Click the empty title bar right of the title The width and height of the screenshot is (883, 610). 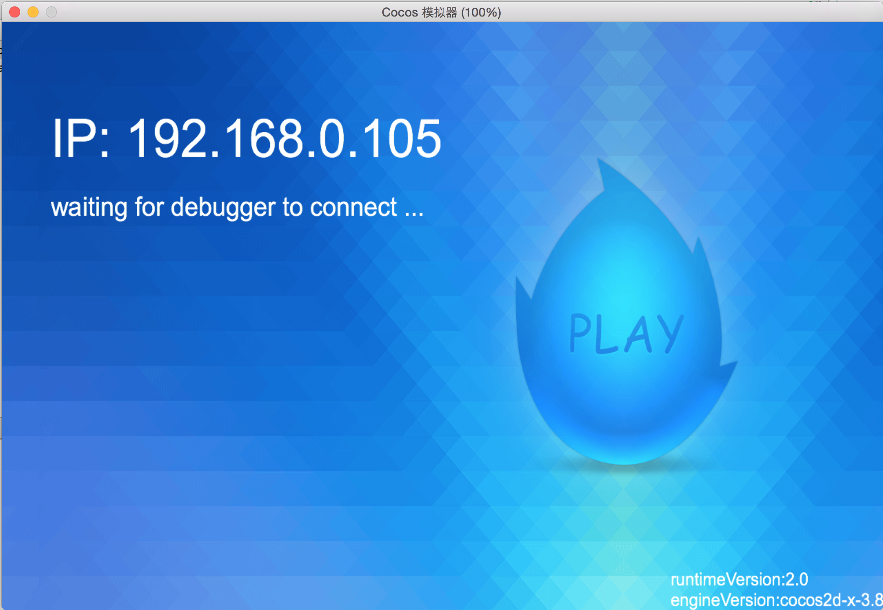pos(688,12)
